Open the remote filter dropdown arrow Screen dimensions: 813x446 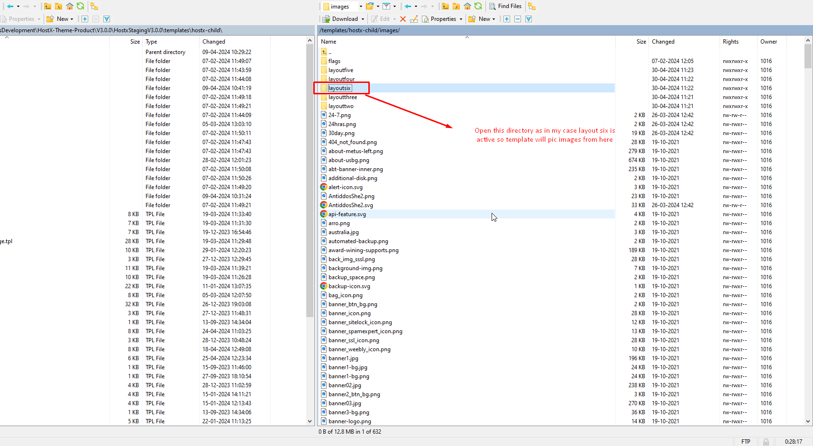(x=394, y=7)
